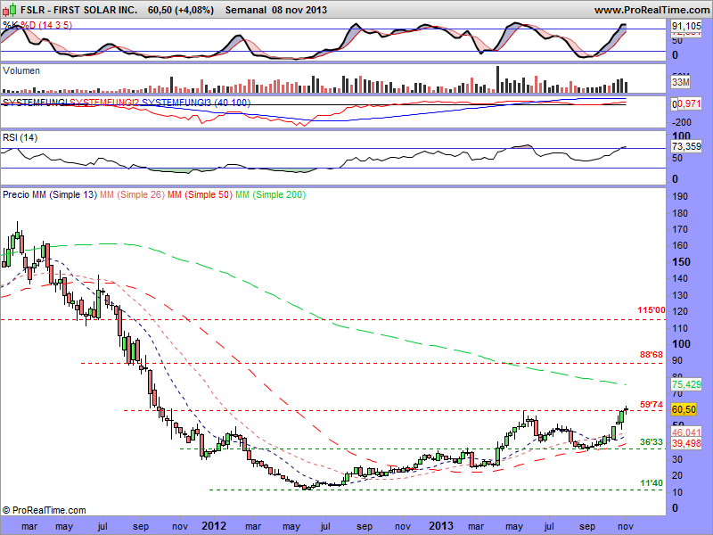Click the 190 price axis label

pos(680,196)
